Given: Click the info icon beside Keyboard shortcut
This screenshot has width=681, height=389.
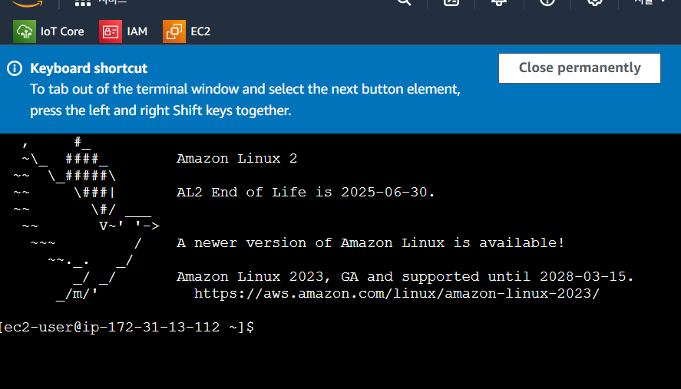Looking at the screenshot, I should click(15, 68).
